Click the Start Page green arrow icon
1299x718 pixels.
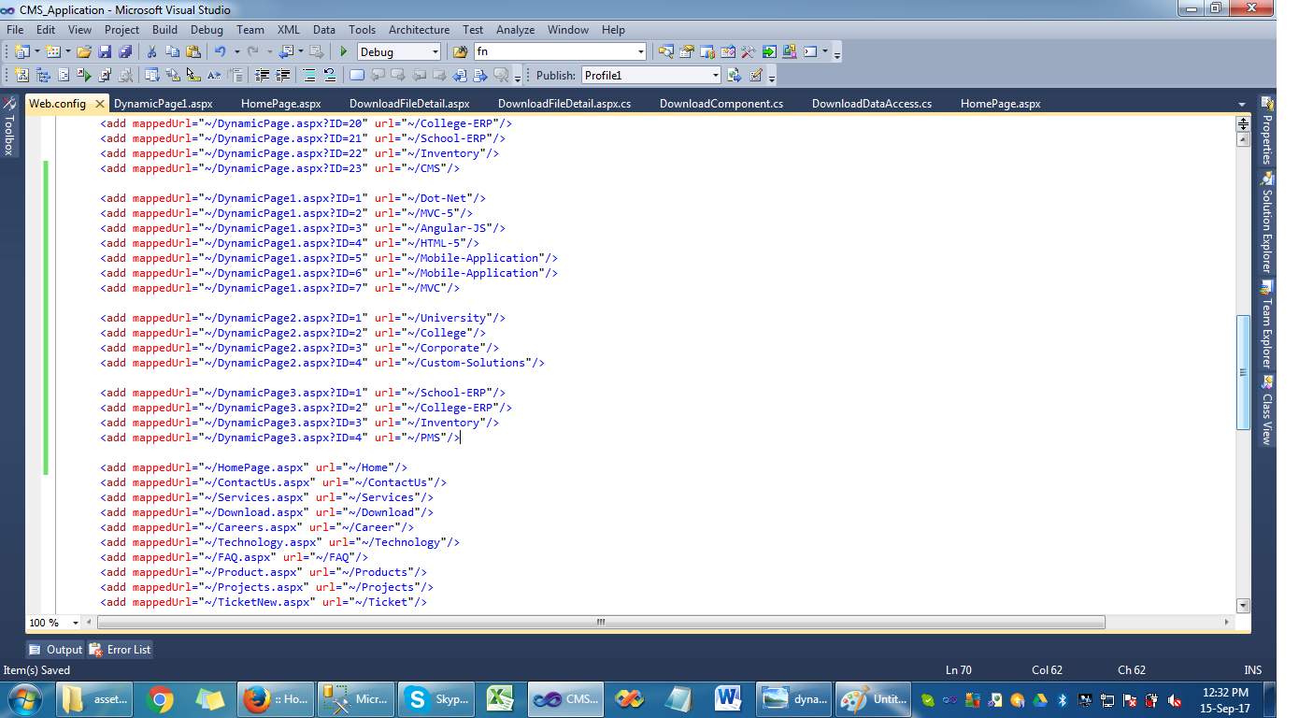[769, 52]
